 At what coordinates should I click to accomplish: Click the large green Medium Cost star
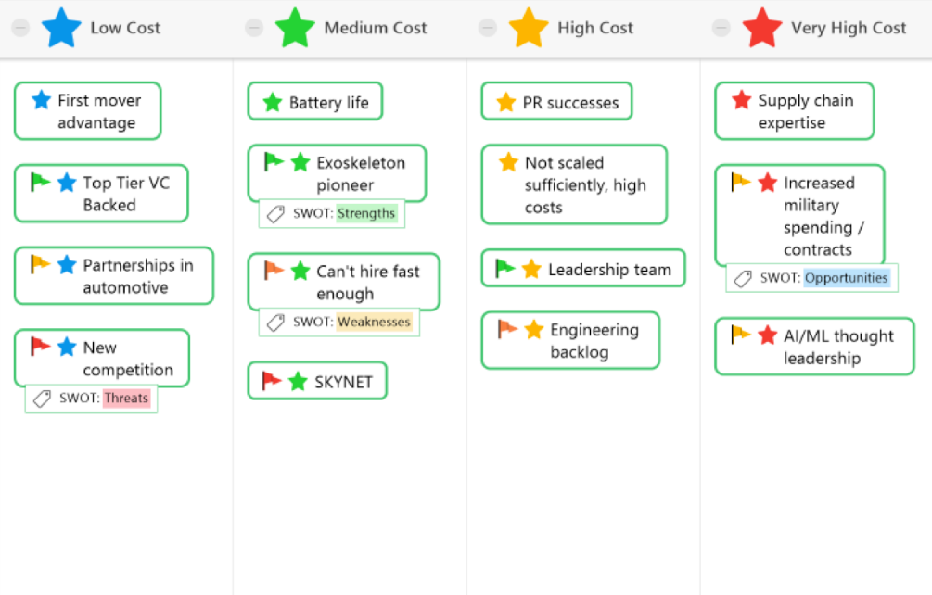[296, 28]
